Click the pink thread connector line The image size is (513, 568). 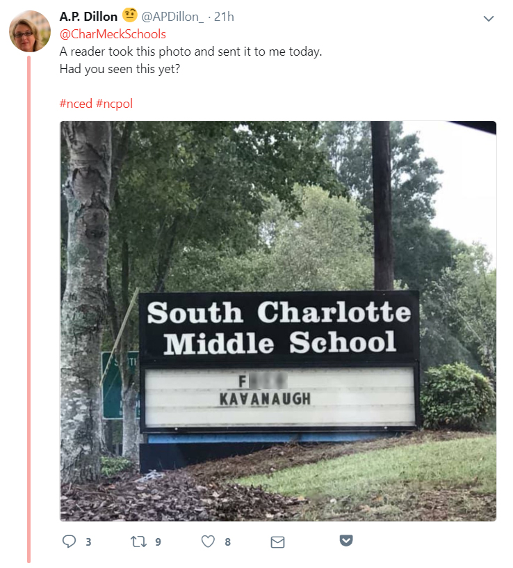(x=29, y=310)
